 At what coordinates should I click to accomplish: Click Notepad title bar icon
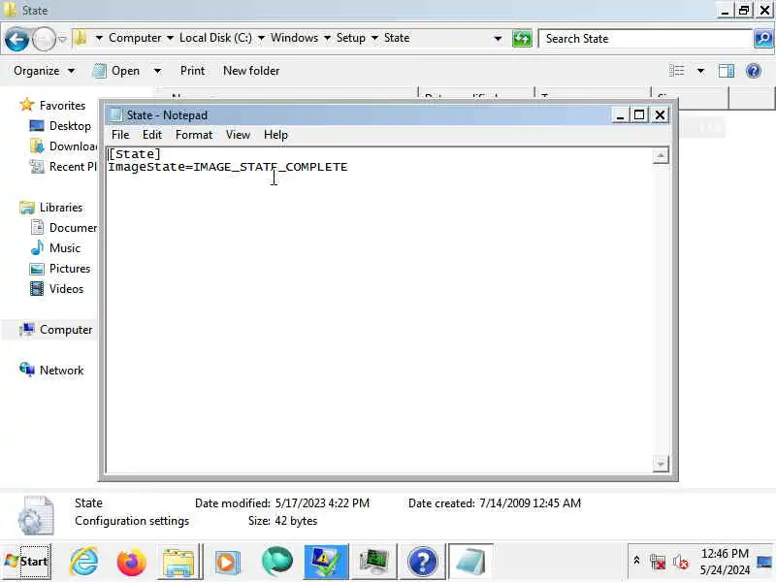click(115, 114)
